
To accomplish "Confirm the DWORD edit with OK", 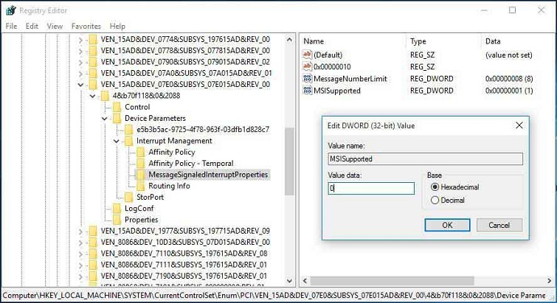I will tap(447, 225).
